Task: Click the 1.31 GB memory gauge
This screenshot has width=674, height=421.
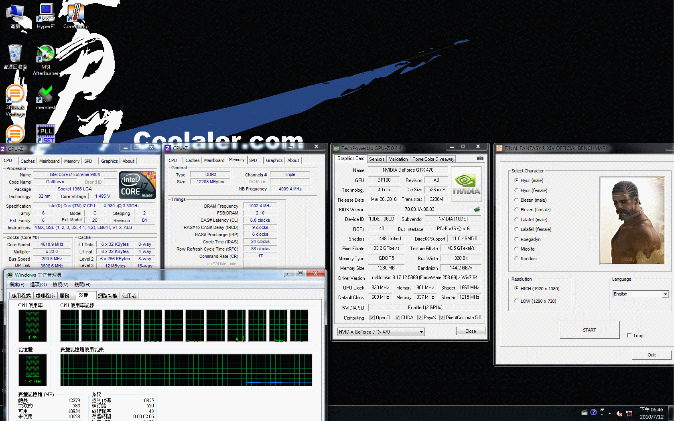Action: pyautogui.click(x=33, y=370)
